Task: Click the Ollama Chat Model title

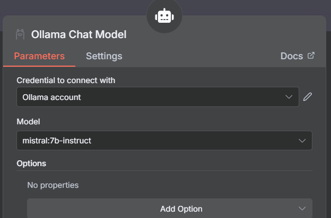Action: [x=79, y=35]
